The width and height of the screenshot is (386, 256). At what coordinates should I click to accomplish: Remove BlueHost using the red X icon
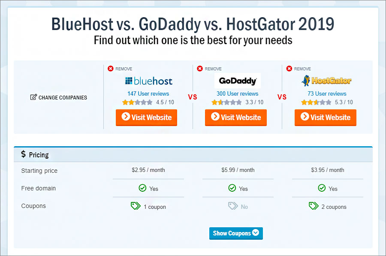pos(111,69)
